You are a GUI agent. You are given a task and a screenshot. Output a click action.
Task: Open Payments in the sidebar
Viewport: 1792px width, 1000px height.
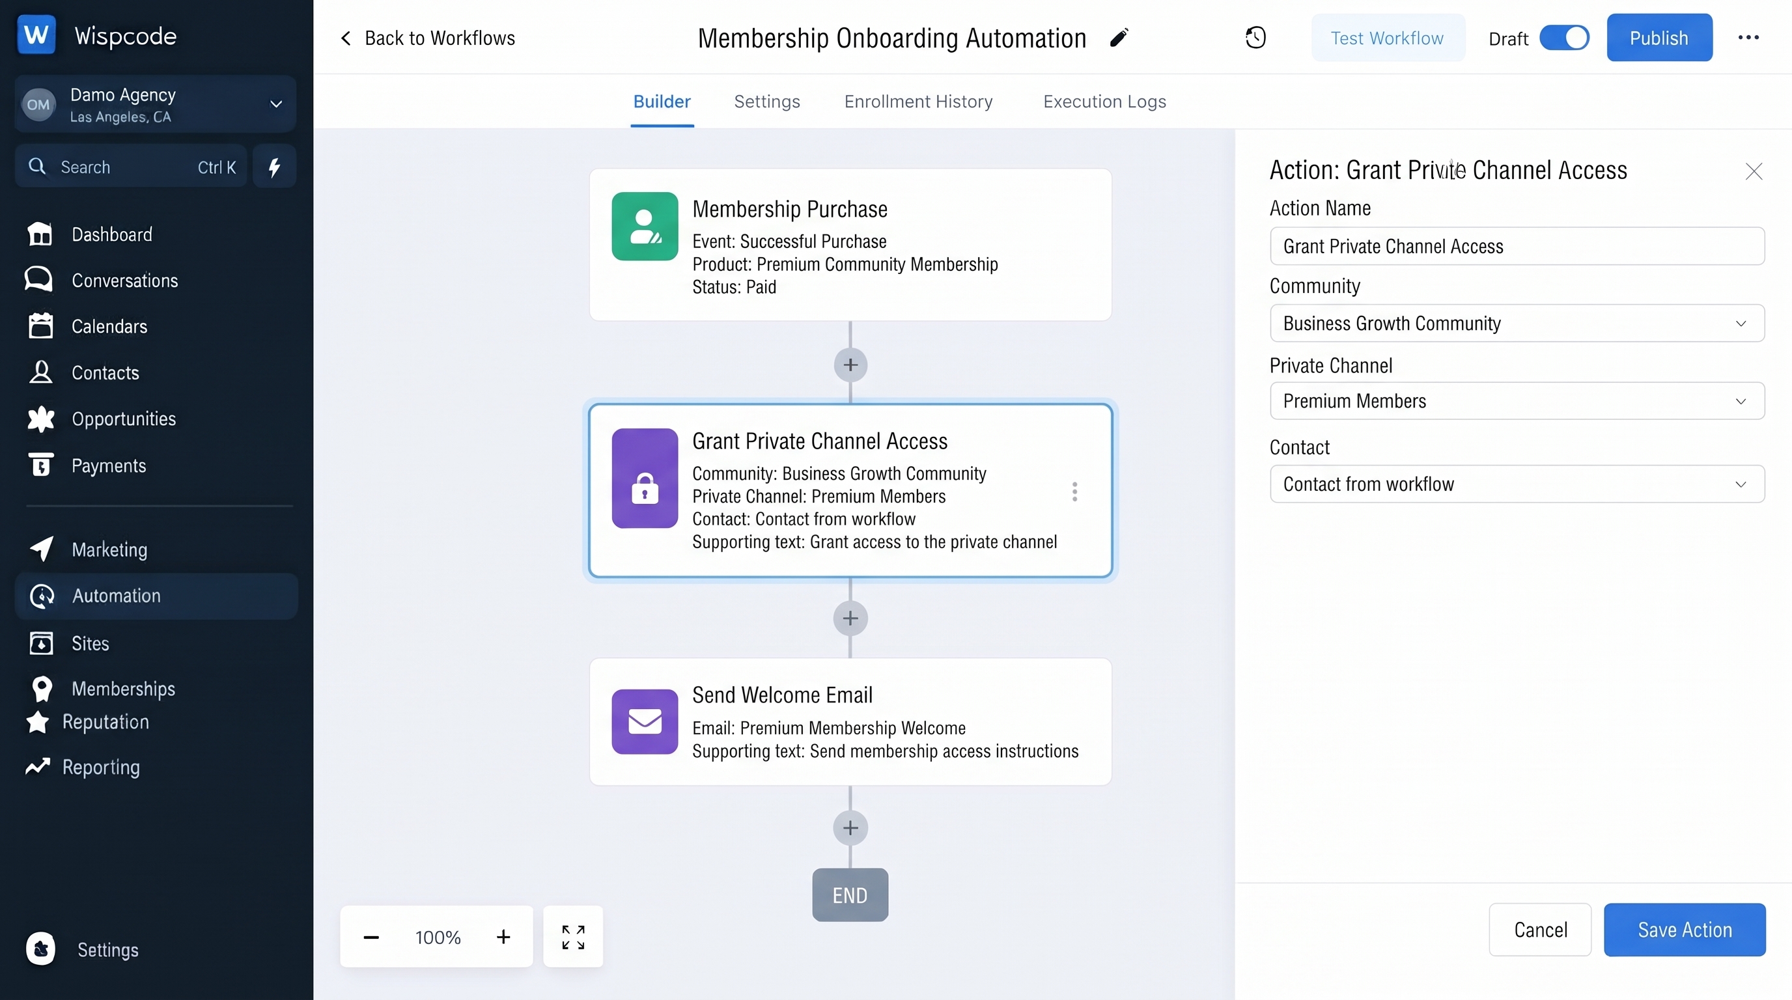(x=86, y=465)
